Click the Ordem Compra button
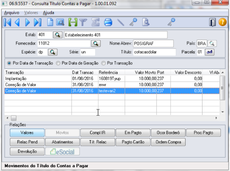Image resolution: width=230 pixels, height=171 pixels. point(168,142)
